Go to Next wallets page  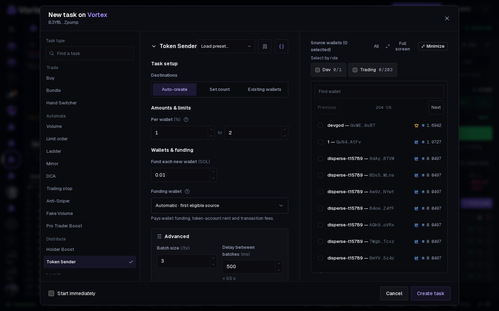436,107
